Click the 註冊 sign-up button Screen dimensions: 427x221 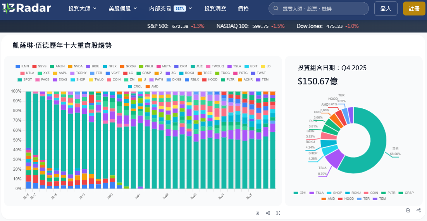coord(414,9)
